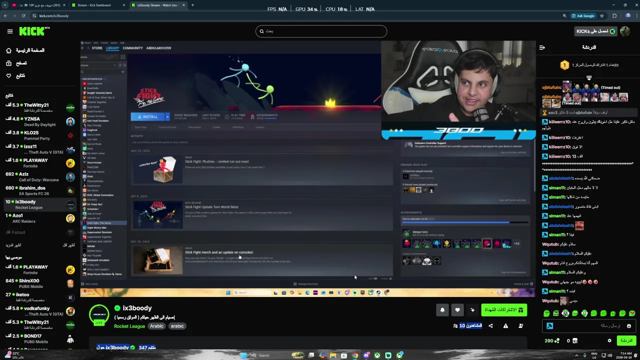Click the 290 KICKs points balance
The height and width of the screenshot is (360, 640).
click(552, 340)
